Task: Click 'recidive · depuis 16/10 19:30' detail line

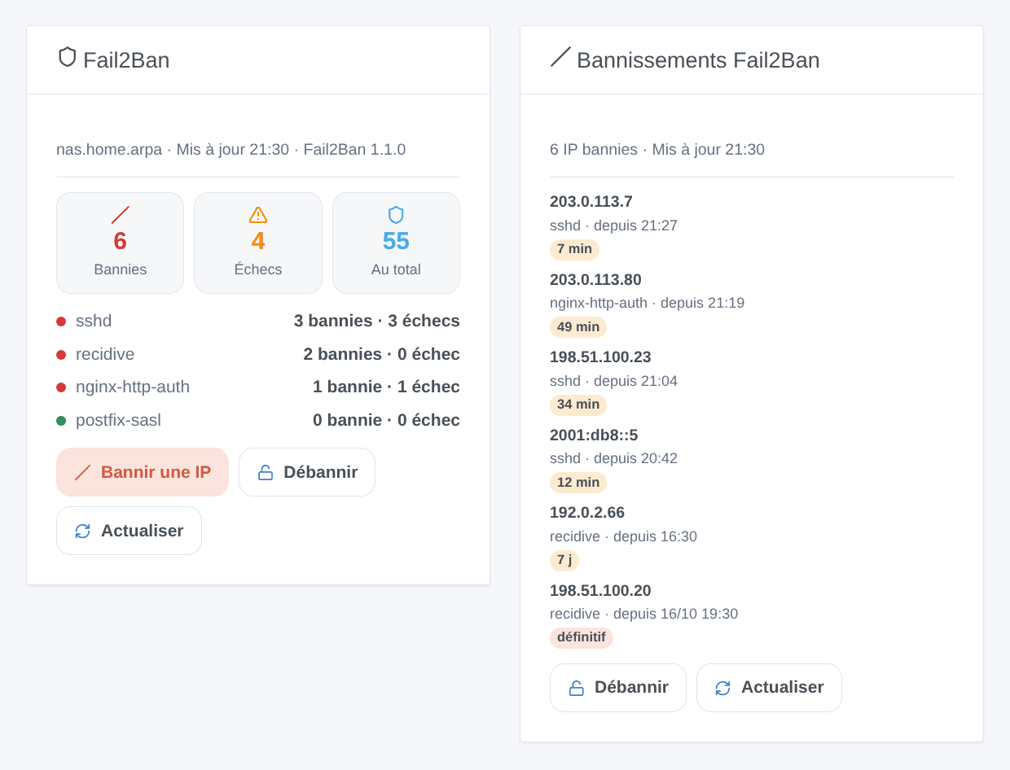Action: coord(643,614)
